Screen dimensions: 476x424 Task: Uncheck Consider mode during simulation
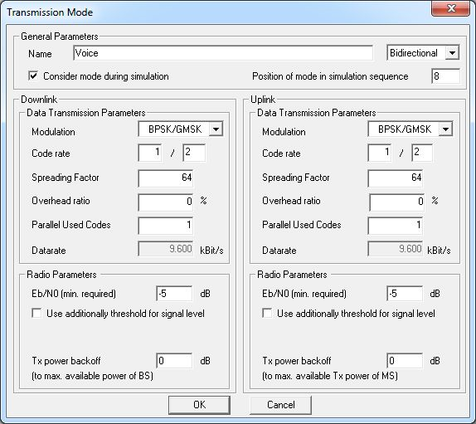[33, 76]
